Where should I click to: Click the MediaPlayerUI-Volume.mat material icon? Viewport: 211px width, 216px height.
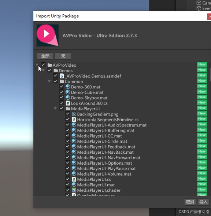[x=74, y=174]
